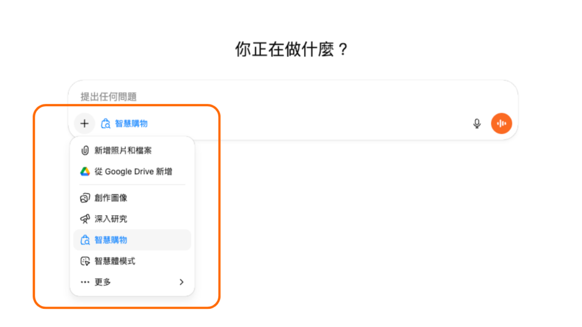Viewport: 582px width, 327px height.
Task: Click the 創作圖像 picture icon
Action: [85, 198]
